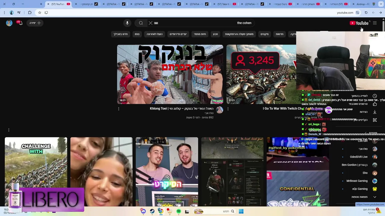Image resolution: width=385 pixels, height=216 pixels.
Task: Open the יצירה create button
Action: 35,23
